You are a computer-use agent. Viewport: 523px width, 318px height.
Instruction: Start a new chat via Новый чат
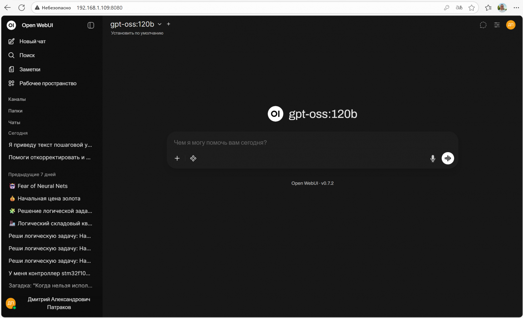tap(32, 41)
